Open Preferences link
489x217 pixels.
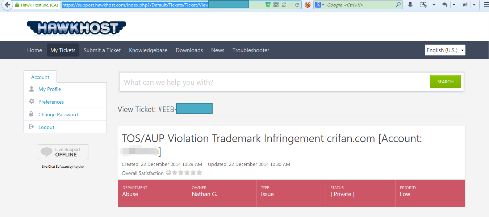pyautogui.click(x=51, y=102)
